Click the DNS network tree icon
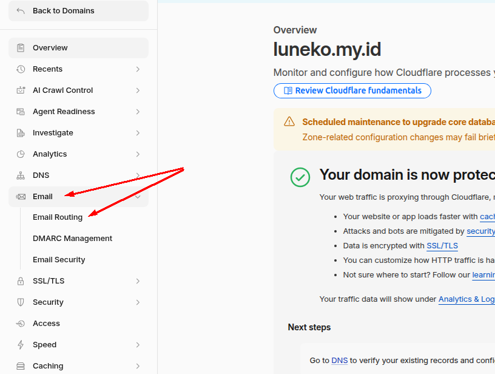Image resolution: width=495 pixels, height=374 pixels. 21,175
